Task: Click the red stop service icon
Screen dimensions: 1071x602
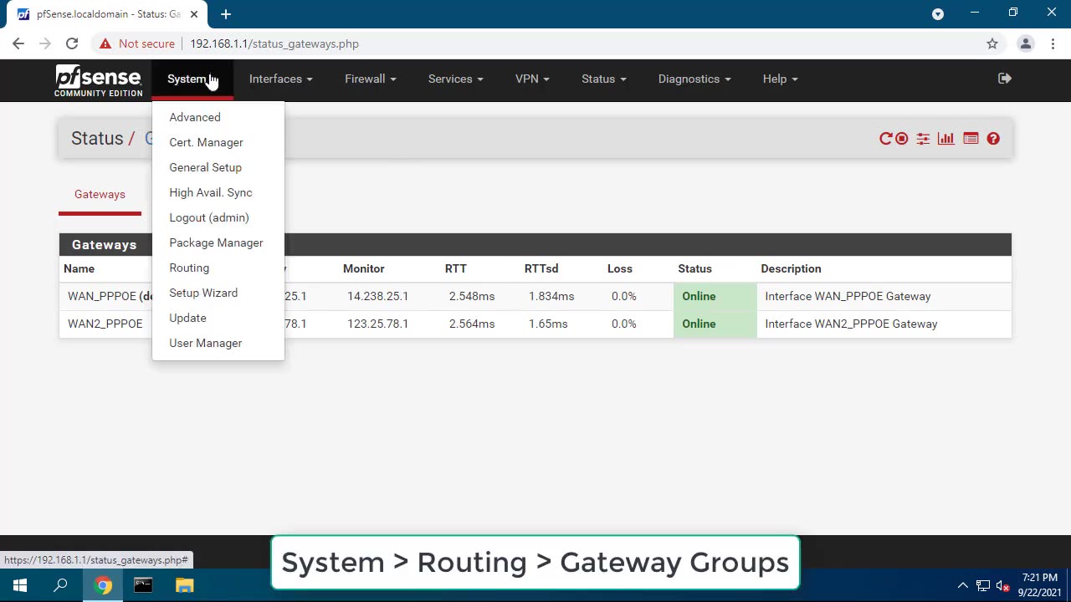Action: 902,139
